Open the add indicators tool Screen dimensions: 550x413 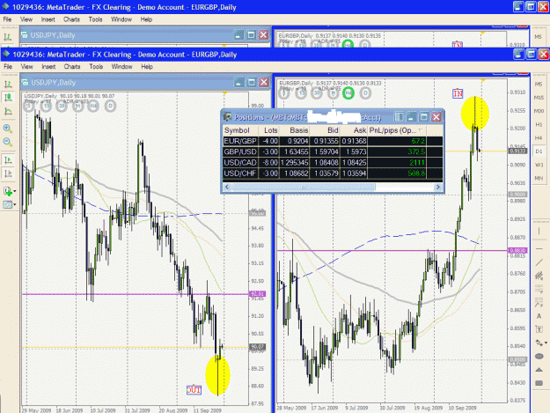8,191
